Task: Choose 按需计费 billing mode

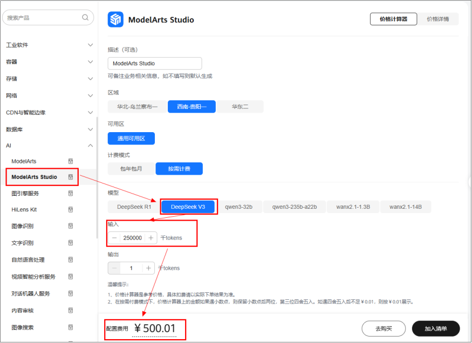Action: click(x=179, y=169)
